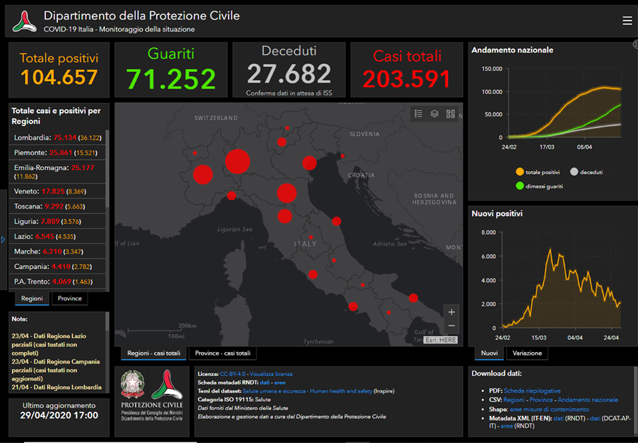This screenshot has width=638, height=443.
Task: Open the map layers stack icon
Action: pos(435,114)
